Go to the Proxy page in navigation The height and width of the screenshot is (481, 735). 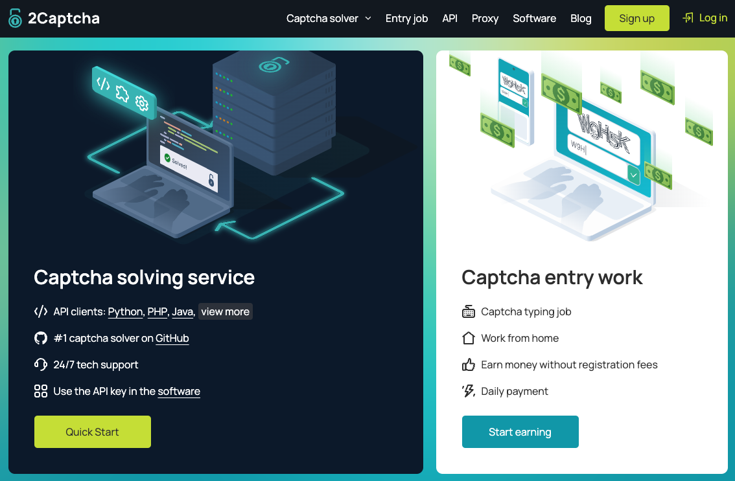click(x=485, y=18)
